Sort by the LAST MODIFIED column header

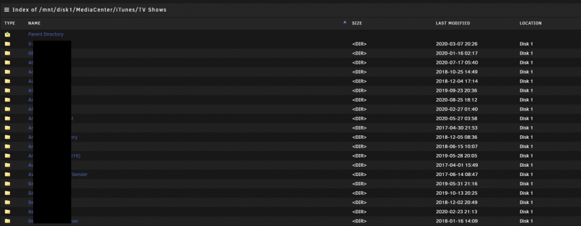[x=453, y=23]
